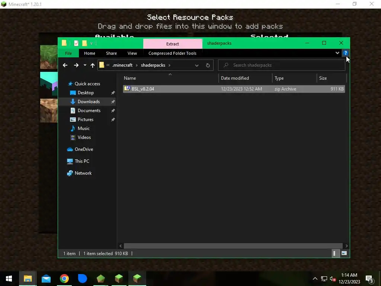The image size is (381, 286).
Task: Unpin Desktop using its pin icon
Action: coord(113,93)
